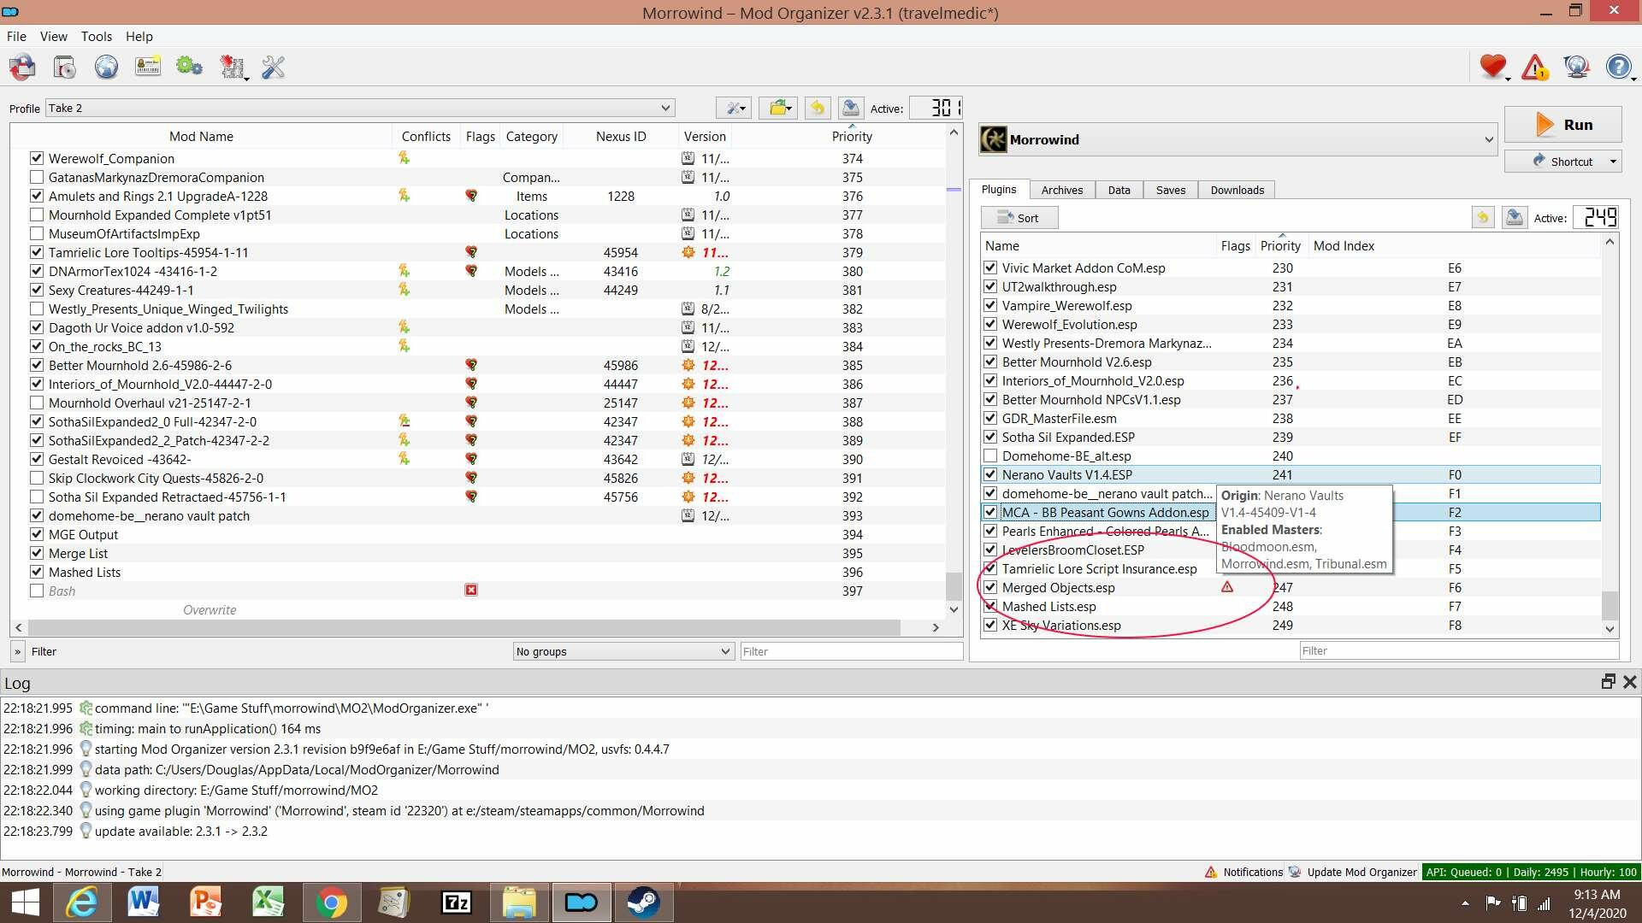Select the Overwrite entry in mod list

(210, 609)
